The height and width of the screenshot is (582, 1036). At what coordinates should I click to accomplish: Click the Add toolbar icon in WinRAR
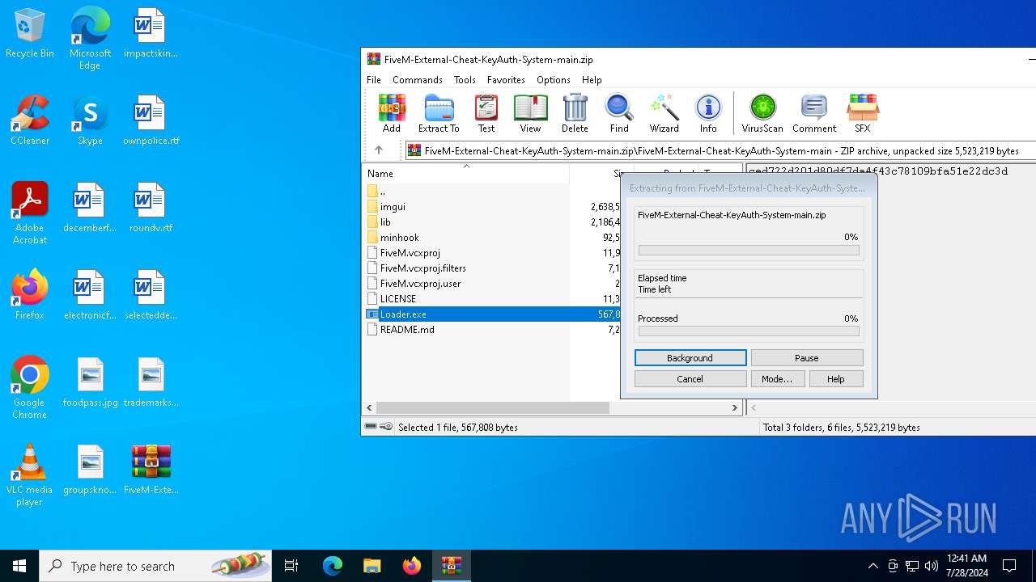tap(392, 113)
